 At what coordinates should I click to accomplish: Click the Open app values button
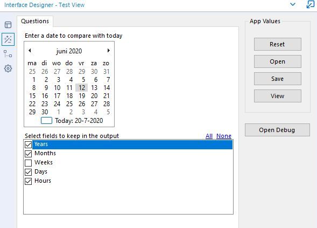[x=277, y=61]
